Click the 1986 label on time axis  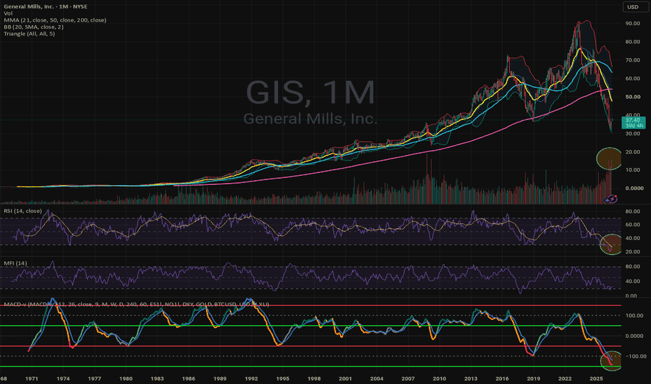click(189, 378)
